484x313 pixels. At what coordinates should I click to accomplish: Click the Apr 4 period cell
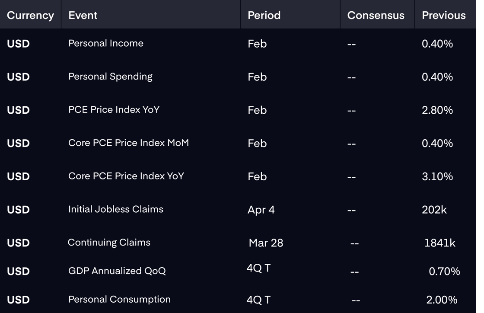coord(261,210)
